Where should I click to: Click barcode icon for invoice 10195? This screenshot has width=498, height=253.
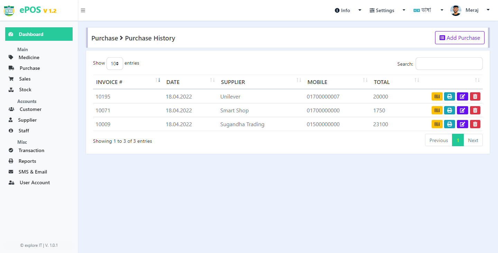tap(437, 96)
